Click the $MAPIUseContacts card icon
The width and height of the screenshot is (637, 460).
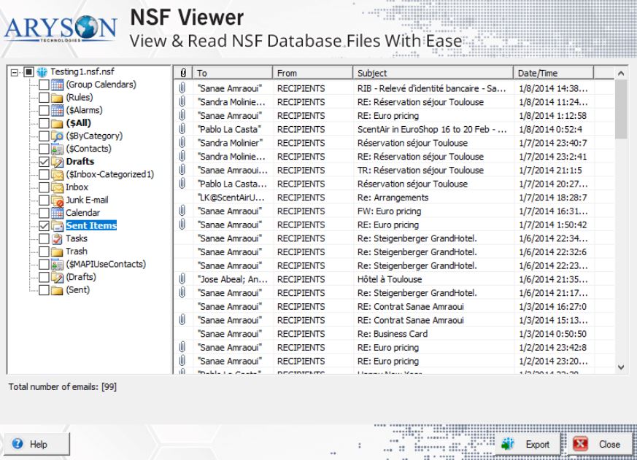(58, 265)
